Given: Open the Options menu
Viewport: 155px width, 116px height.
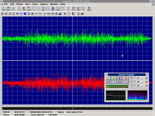Looking at the screenshot, I should (44, 4).
